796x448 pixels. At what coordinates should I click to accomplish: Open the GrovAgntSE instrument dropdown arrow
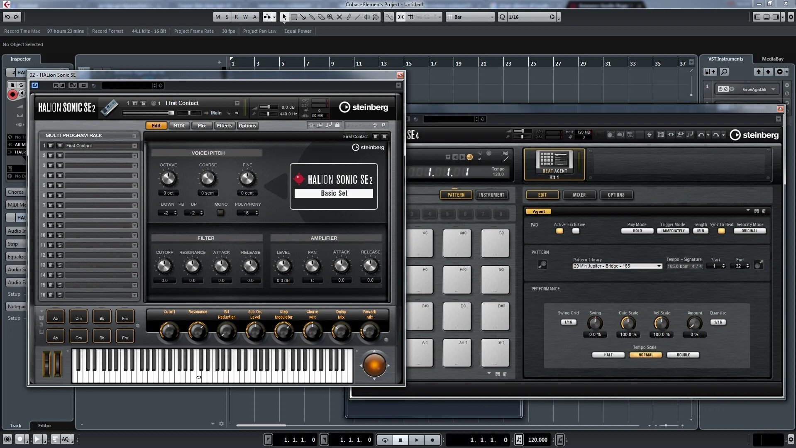(773, 89)
